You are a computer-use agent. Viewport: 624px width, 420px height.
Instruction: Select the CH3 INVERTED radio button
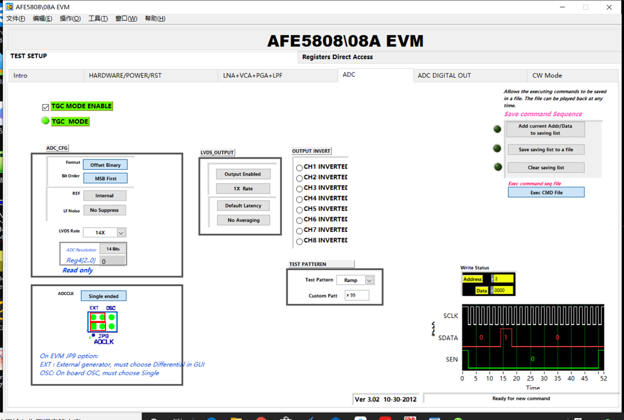pyautogui.click(x=299, y=189)
